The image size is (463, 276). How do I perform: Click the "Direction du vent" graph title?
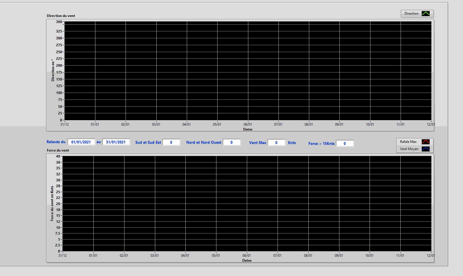click(x=61, y=16)
